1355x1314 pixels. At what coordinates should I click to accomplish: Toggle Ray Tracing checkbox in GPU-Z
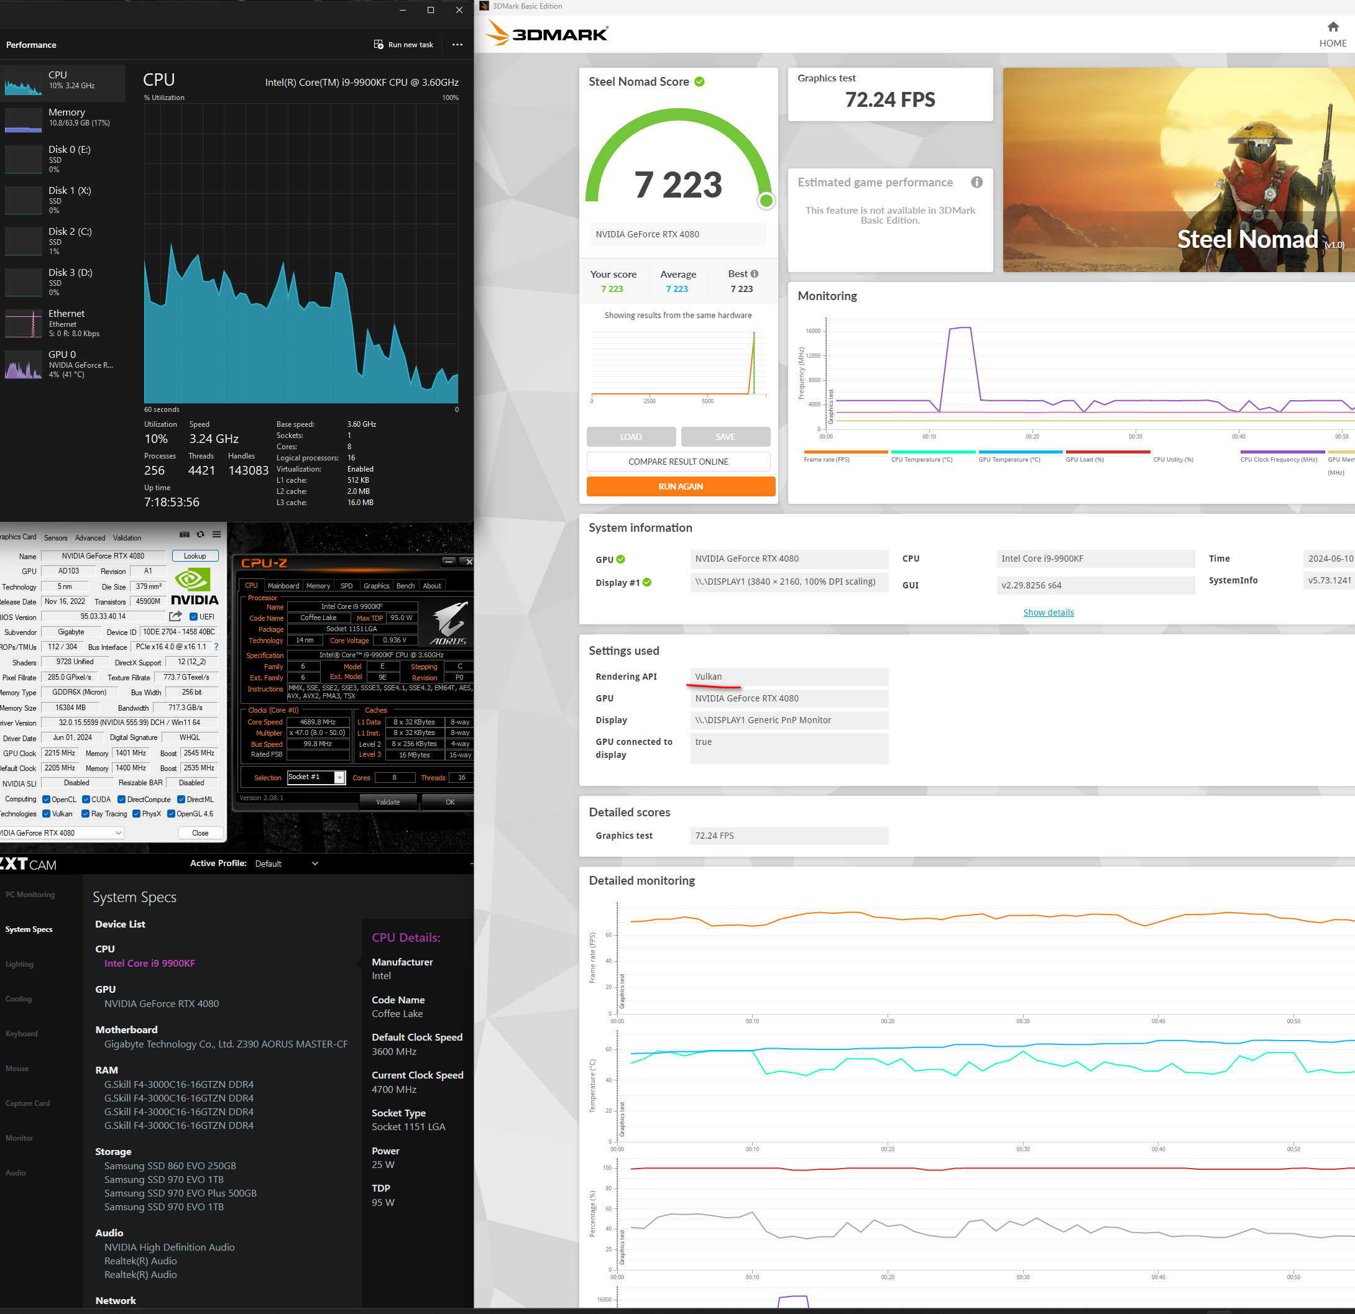[86, 814]
